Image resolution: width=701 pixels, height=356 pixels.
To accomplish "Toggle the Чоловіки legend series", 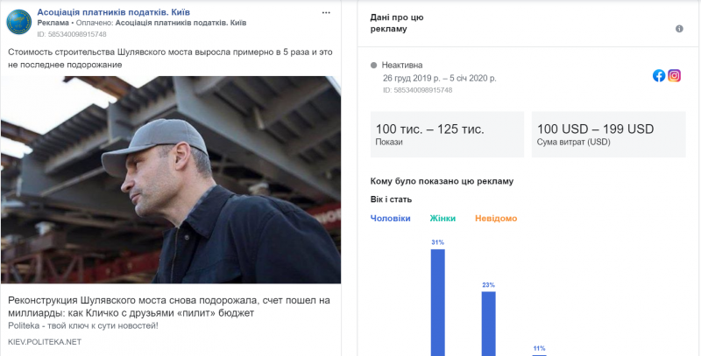I will click(x=390, y=218).
